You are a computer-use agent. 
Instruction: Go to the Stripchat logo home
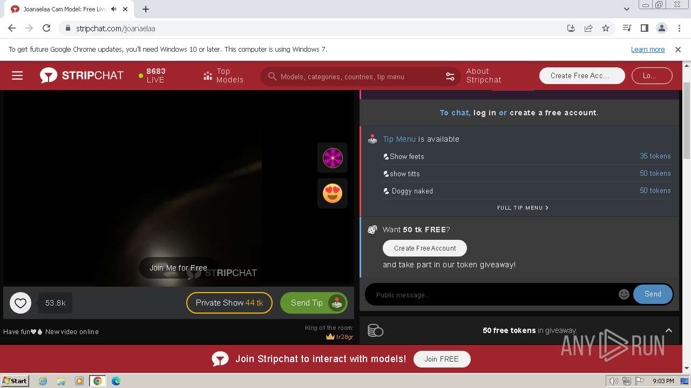[82, 75]
